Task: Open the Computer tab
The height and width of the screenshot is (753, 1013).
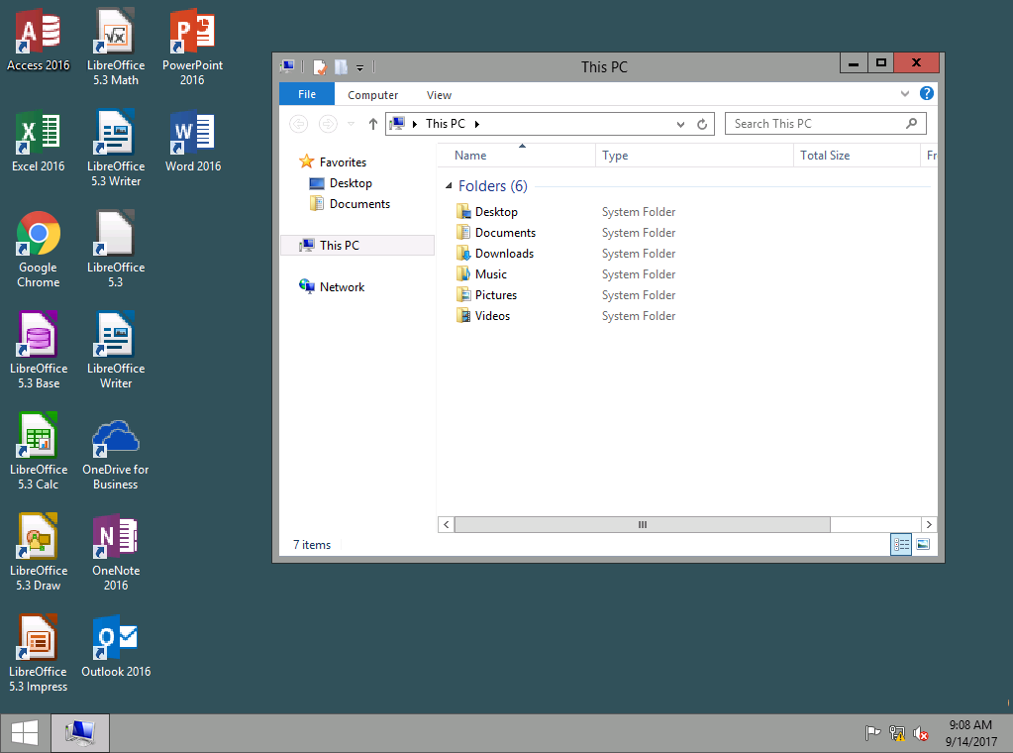Action: [372, 94]
